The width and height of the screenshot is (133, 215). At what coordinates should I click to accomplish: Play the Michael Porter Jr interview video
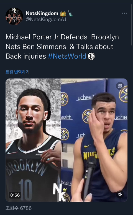[x=66, y=140]
